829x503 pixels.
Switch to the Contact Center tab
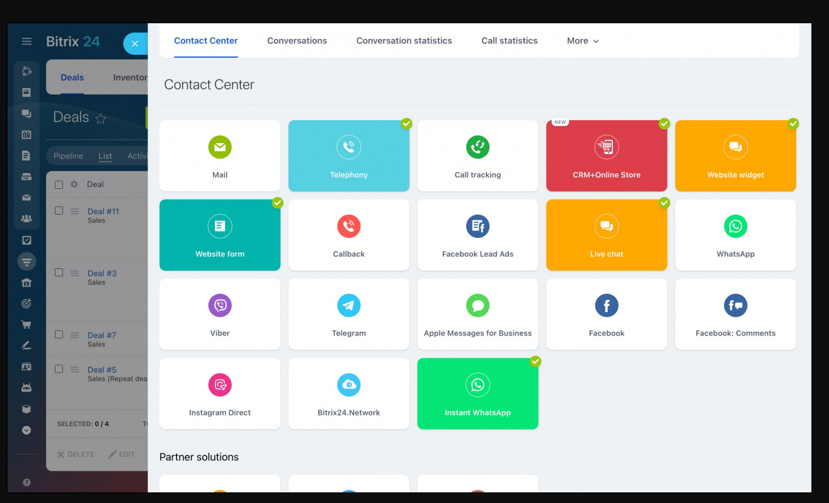[x=206, y=41]
